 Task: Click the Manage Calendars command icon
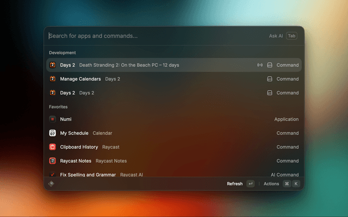click(53, 79)
